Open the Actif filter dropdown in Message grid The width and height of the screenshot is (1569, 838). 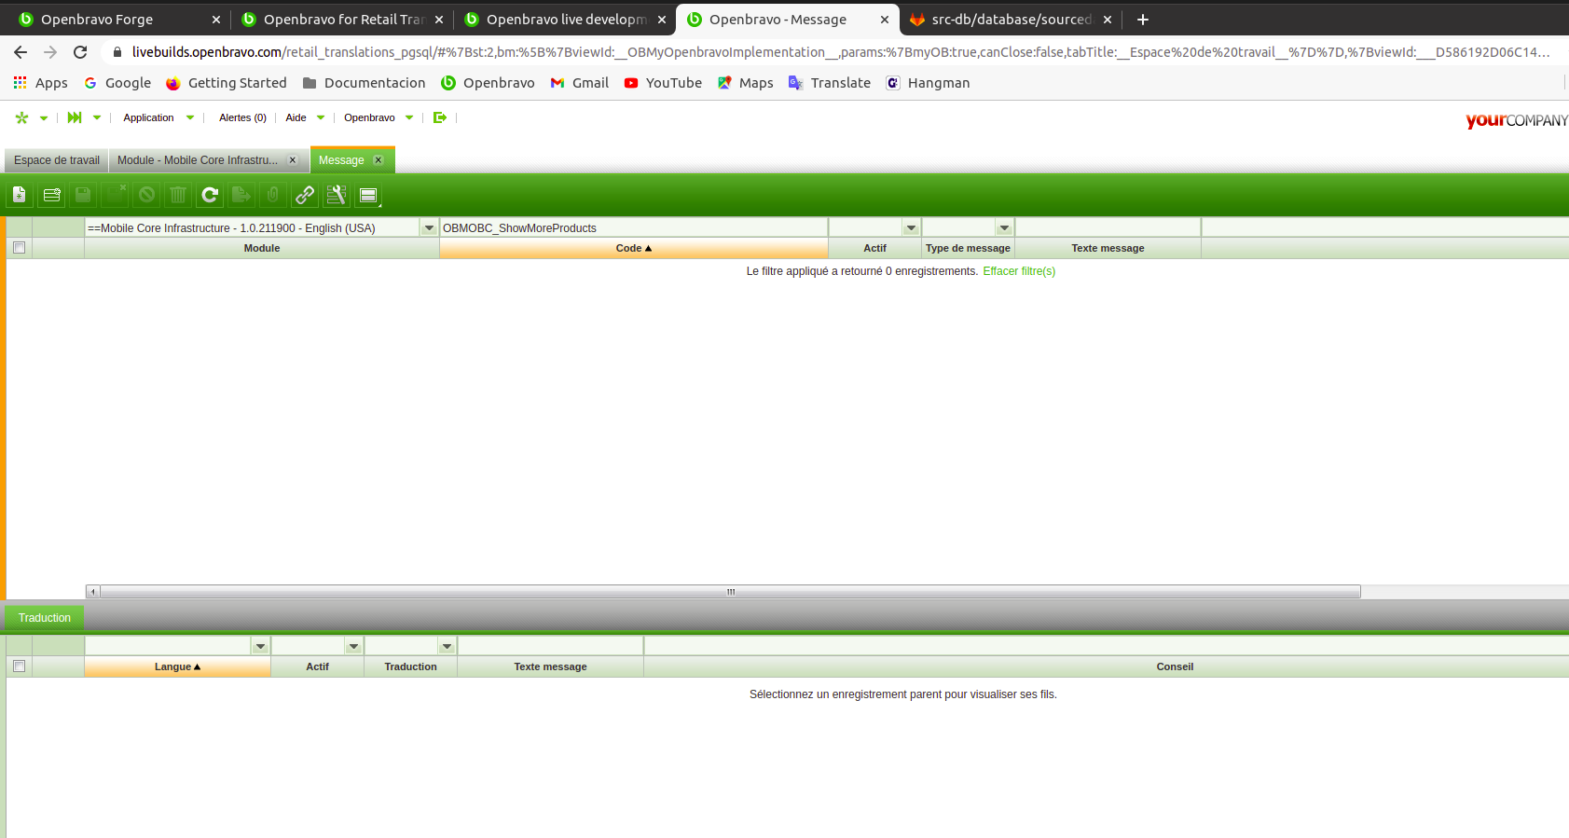911,228
